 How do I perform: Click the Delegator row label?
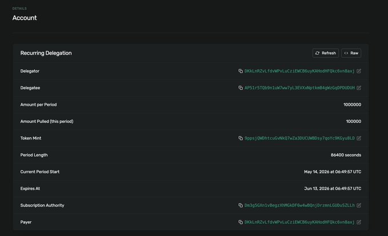tap(30, 71)
